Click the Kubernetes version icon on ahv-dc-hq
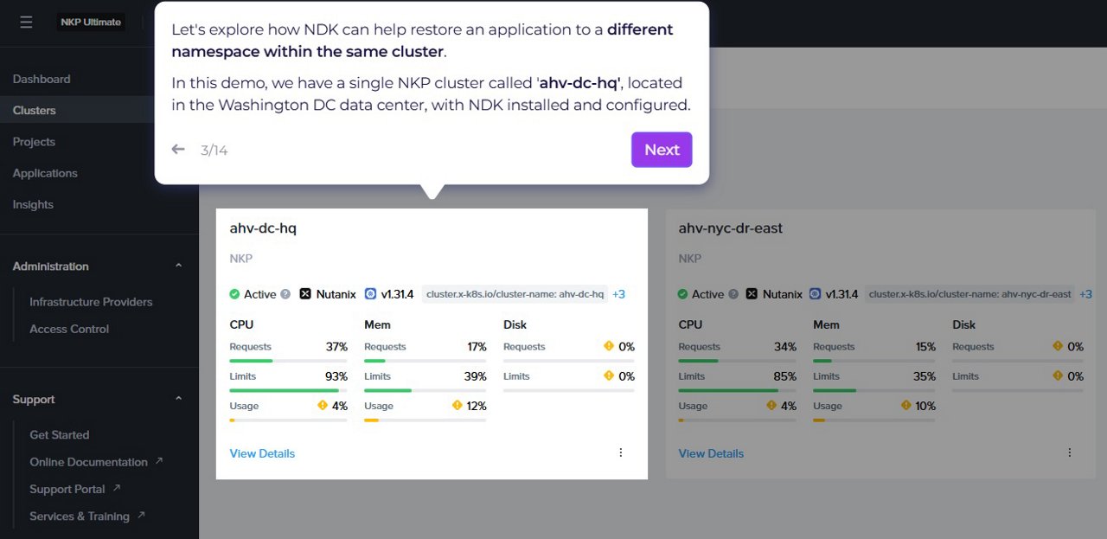This screenshot has height=539, width=1107. [x=371, y=294]
